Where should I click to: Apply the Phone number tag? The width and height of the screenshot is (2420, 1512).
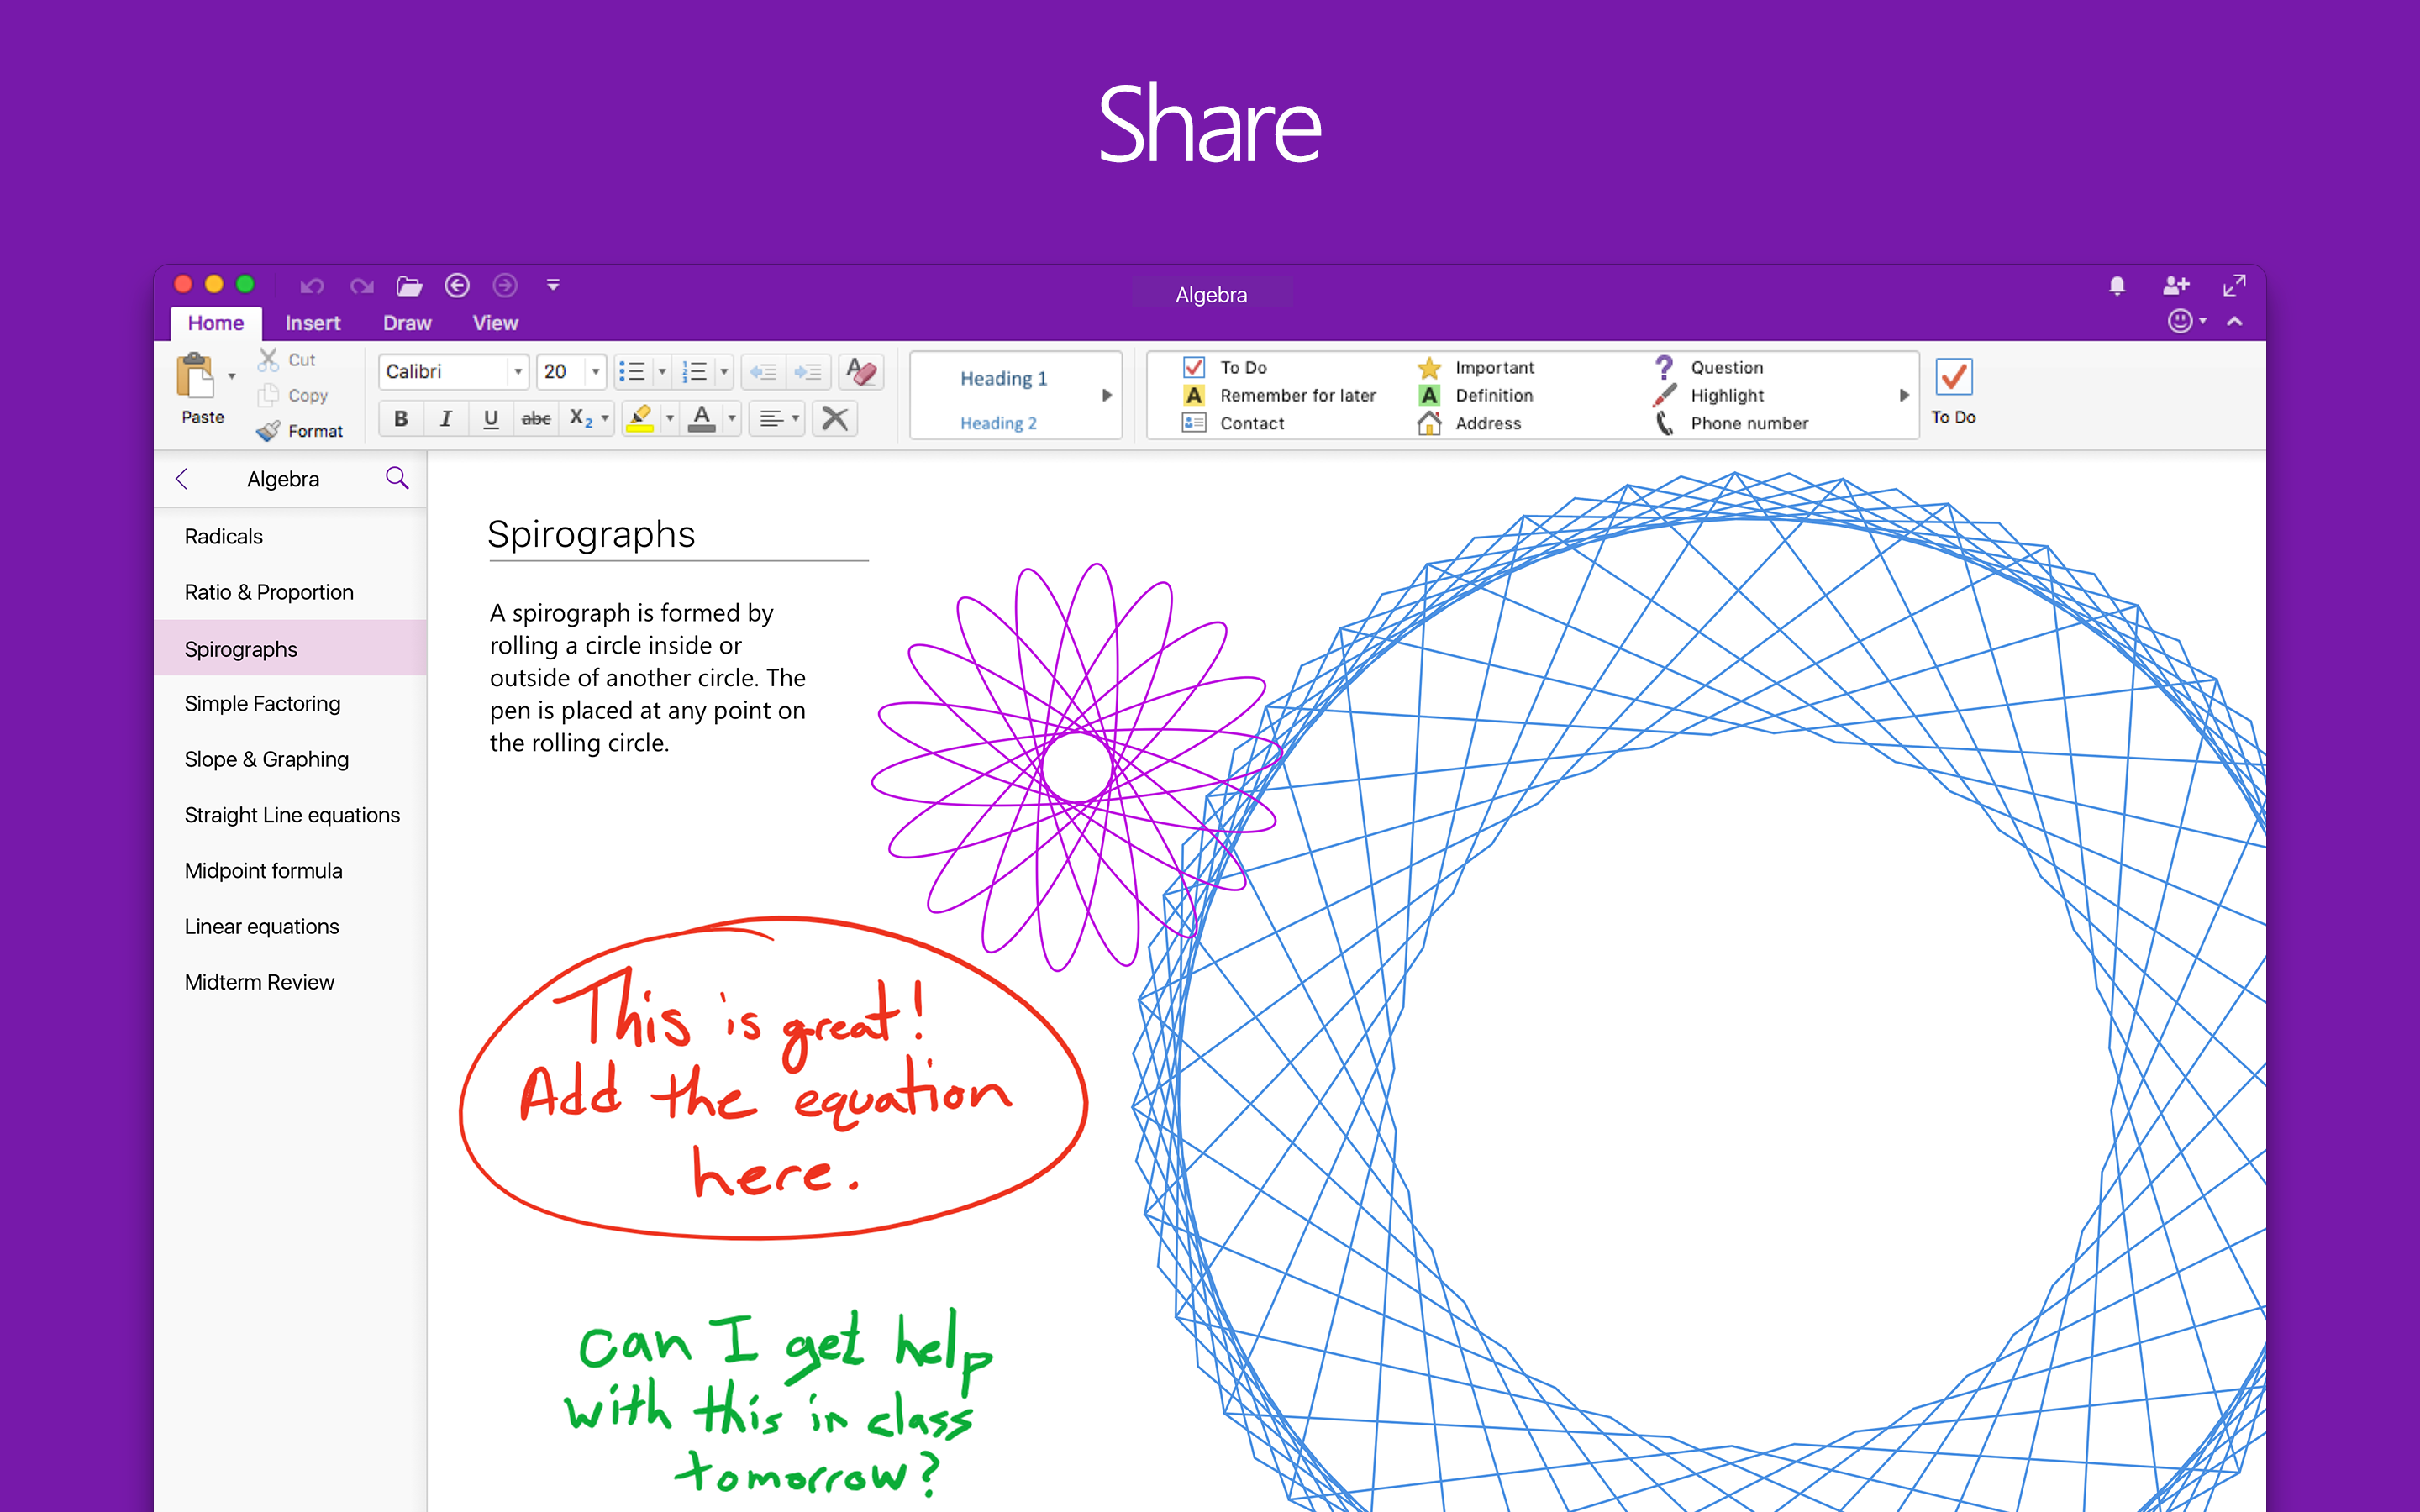(x=1748, y=423)
